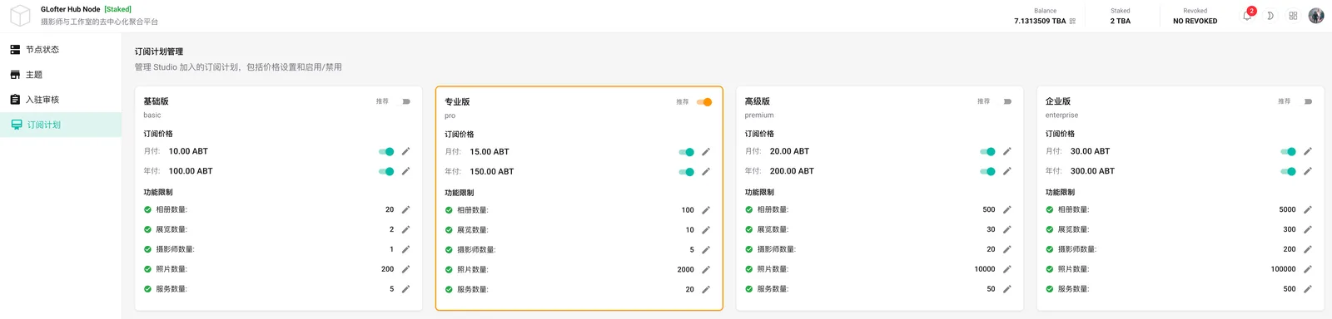
Task: Edit basic plan 服务数量 value 5
Action: [x=405, y=289]
